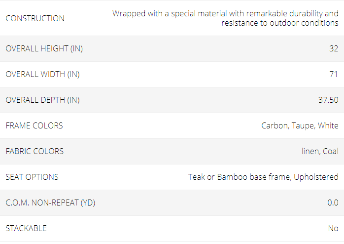The height and width of the screenshot is (244, 344).
Task: Click the STACKABLE row label
Action: 26,229
